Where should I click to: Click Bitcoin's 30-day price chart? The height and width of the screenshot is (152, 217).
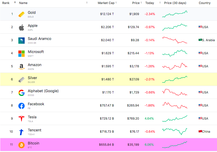175,145
